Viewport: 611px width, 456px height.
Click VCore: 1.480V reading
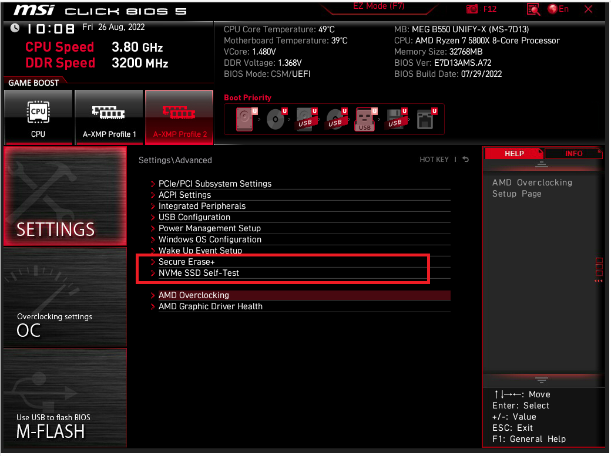[x=250, y=52]
